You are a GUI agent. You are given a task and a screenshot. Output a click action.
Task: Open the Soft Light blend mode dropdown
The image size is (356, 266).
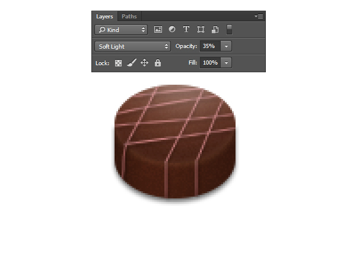[132, 46]
